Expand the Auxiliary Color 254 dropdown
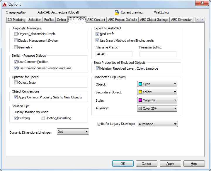The height and width of the screenshot is (171, 211). [157, 108]
